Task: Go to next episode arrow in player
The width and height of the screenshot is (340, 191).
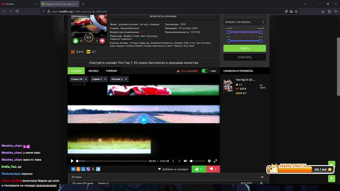Action: (x=179, y=161)
